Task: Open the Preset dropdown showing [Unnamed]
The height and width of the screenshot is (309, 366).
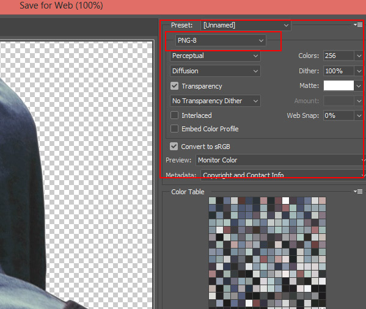Action: (246, 25)
